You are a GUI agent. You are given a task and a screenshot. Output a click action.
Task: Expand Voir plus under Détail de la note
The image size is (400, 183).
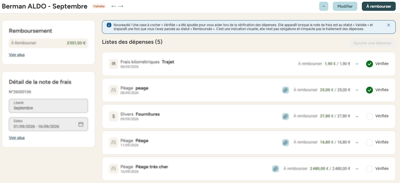(x=17, y=138)
